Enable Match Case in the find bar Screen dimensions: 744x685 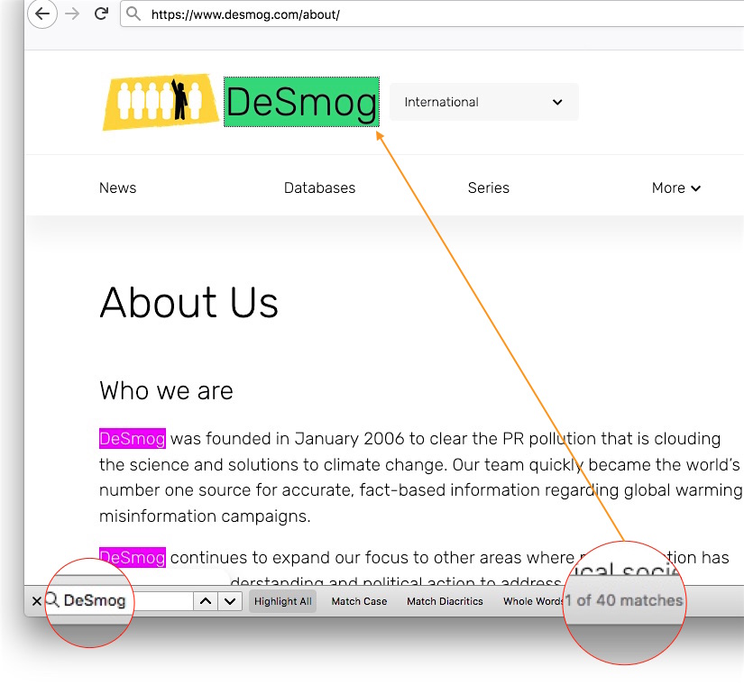click(359, 601)
